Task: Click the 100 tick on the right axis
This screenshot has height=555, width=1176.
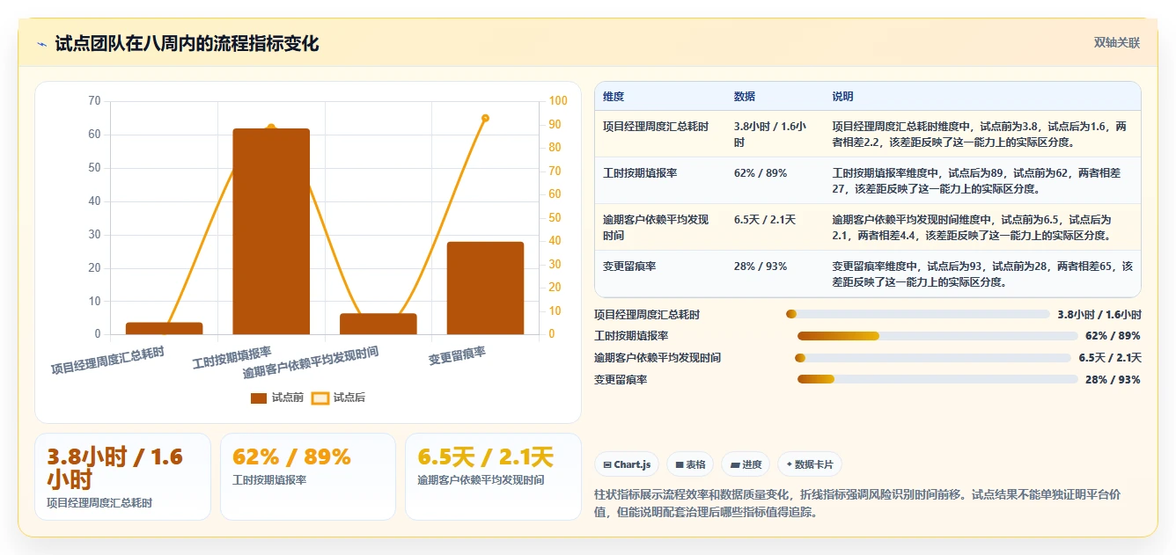Action: pyautogui.click(x=558, y=101)
